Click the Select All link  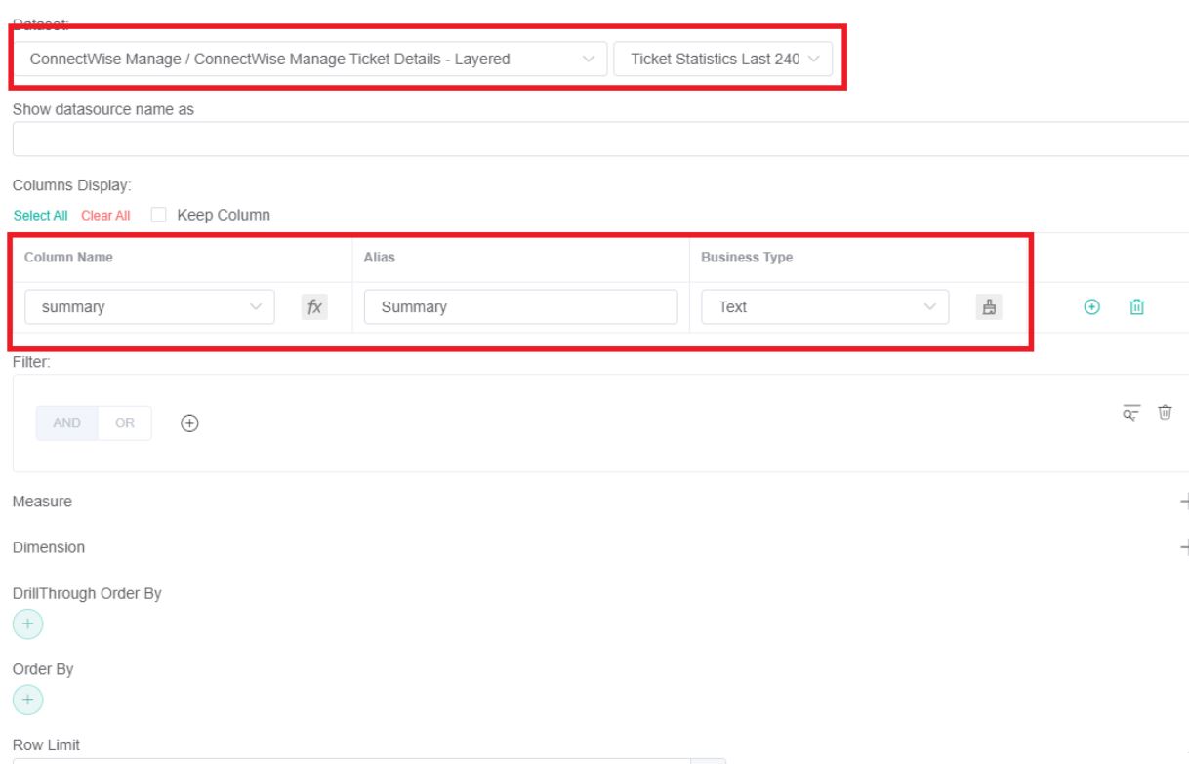pyautogui.click(x=40, y=216)
